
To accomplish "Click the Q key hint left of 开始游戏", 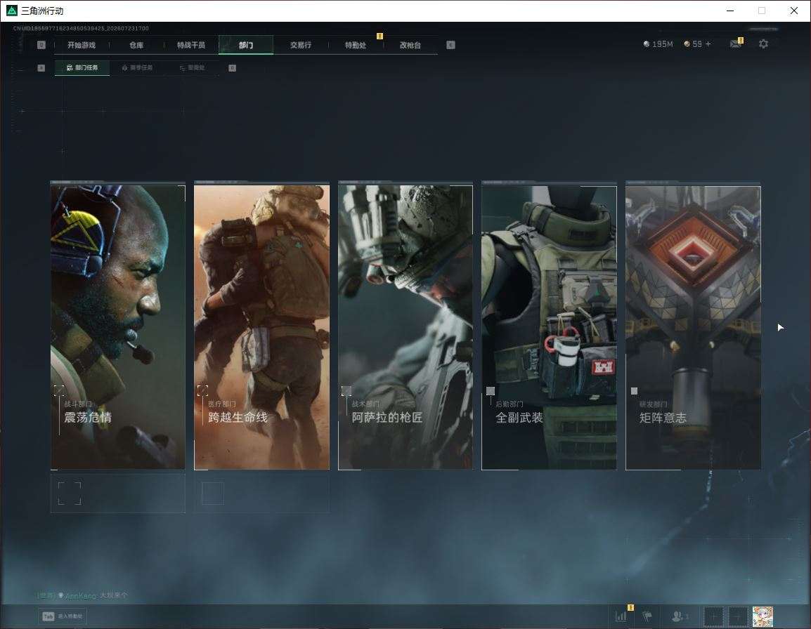I will pos(41,45).
